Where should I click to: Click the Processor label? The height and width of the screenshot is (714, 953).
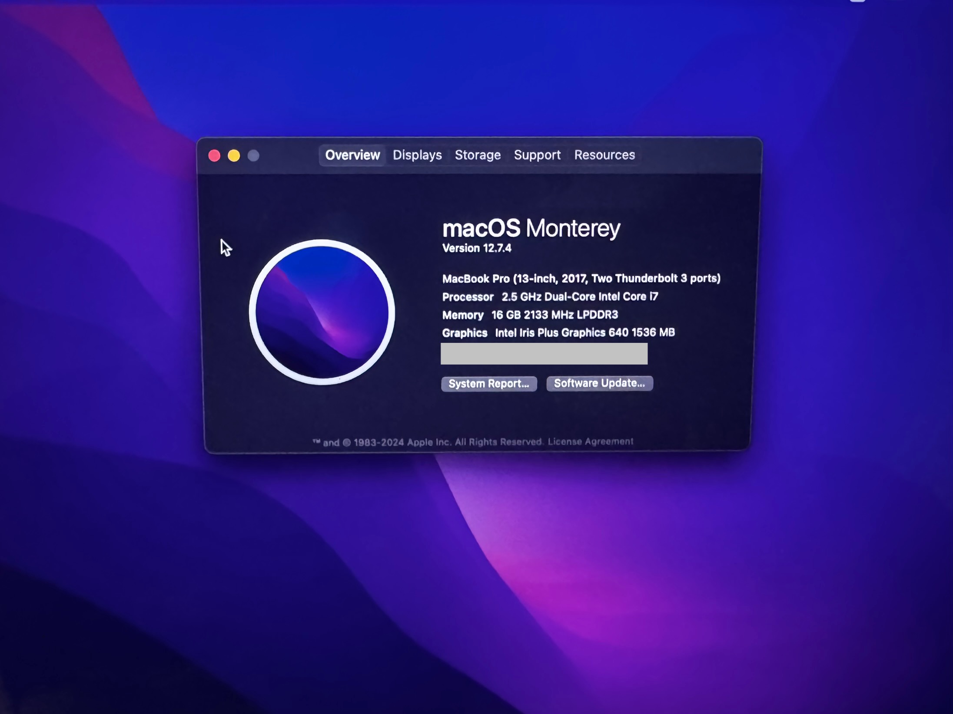point(468,297)
